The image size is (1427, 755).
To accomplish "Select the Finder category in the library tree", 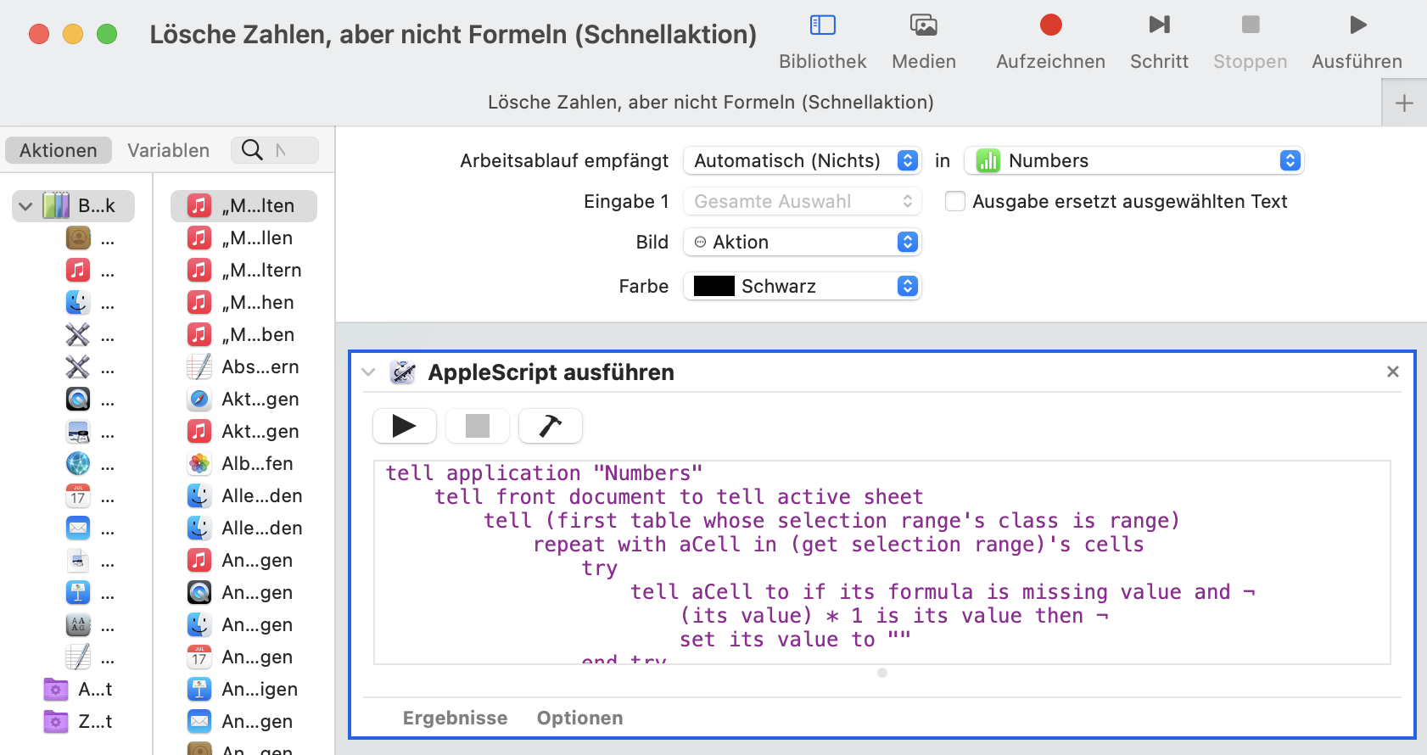I will pyautogui.click(x=78, y=303).
